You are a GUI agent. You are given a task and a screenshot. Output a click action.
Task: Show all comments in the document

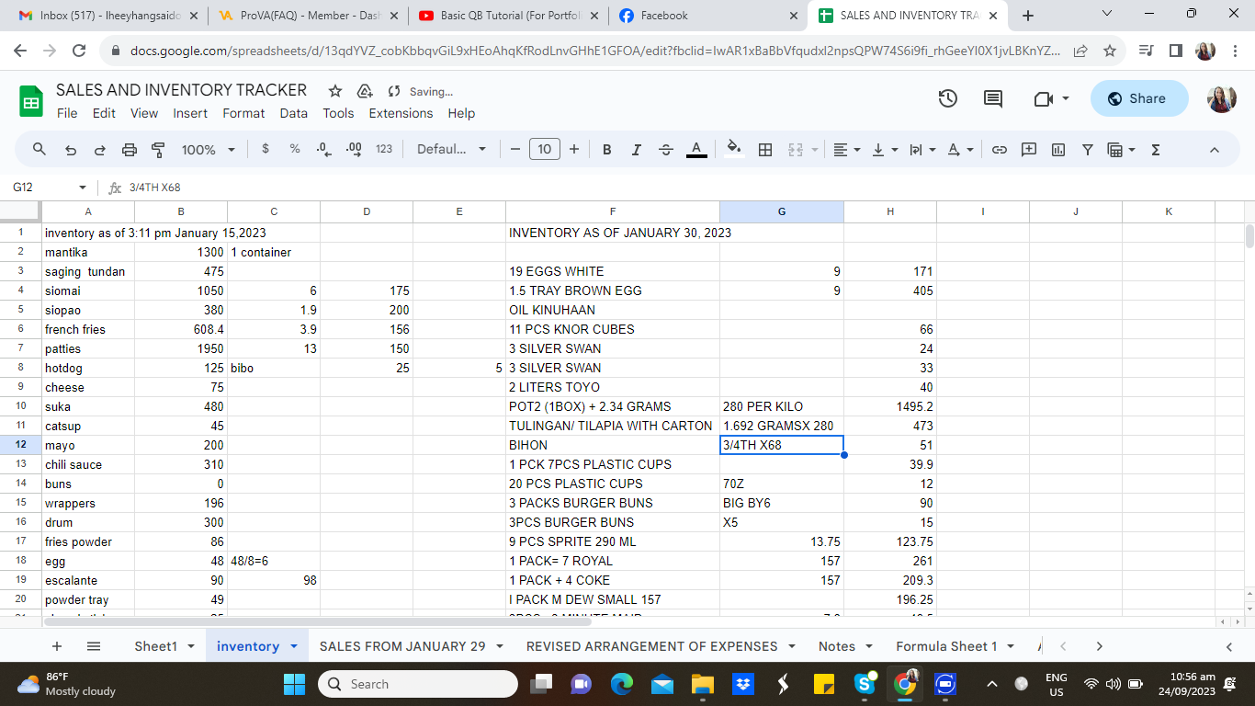[993, 98]
